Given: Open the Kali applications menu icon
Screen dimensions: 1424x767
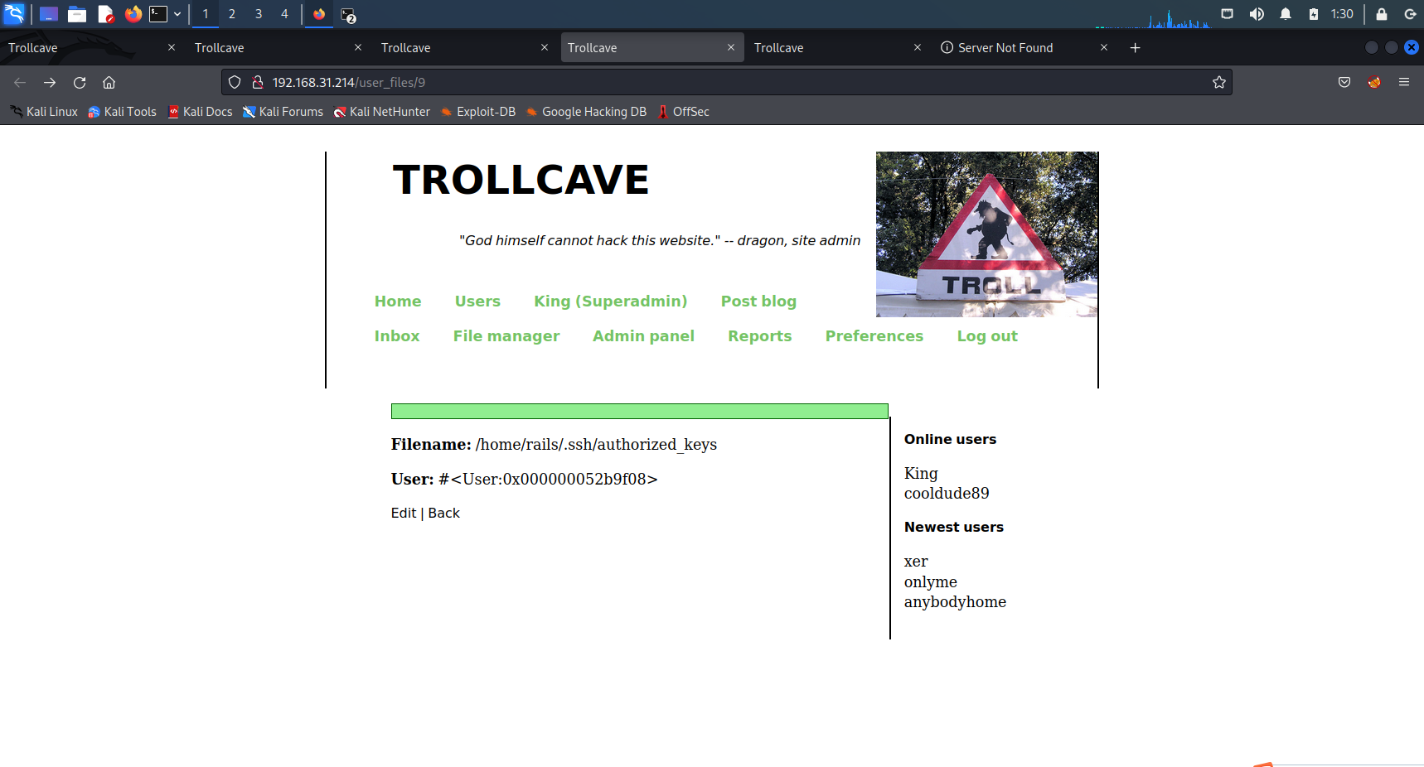Looking at the screenshot, I should (x=14, y=14).
